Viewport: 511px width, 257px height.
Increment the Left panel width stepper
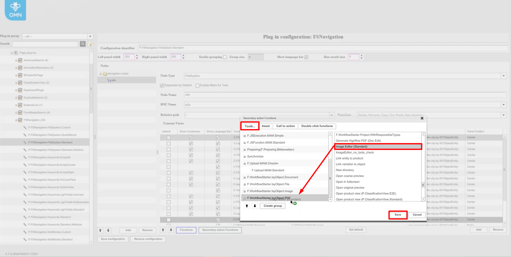[x=137, y=56]
